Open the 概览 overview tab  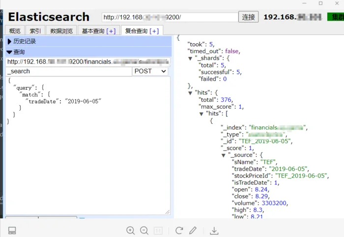coord(15,30)
